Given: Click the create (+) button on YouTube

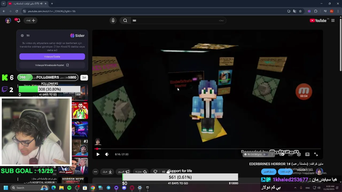Looking at the screenshot, I should (31, 21).
